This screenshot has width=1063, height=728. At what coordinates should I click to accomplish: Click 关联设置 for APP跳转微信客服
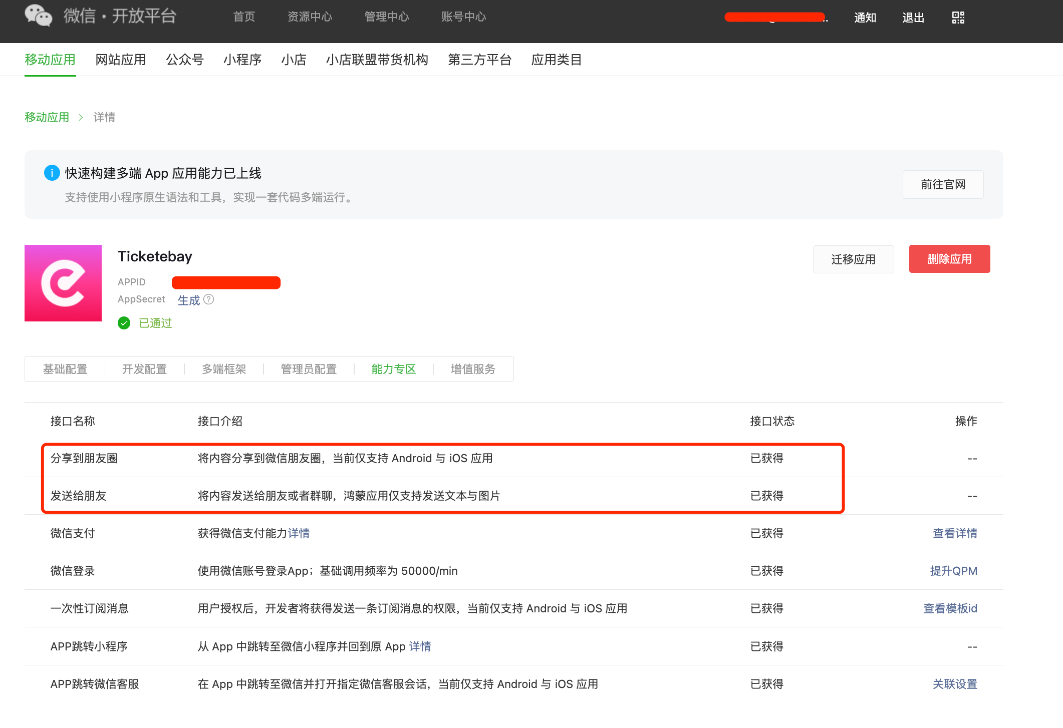click(954, 684)
